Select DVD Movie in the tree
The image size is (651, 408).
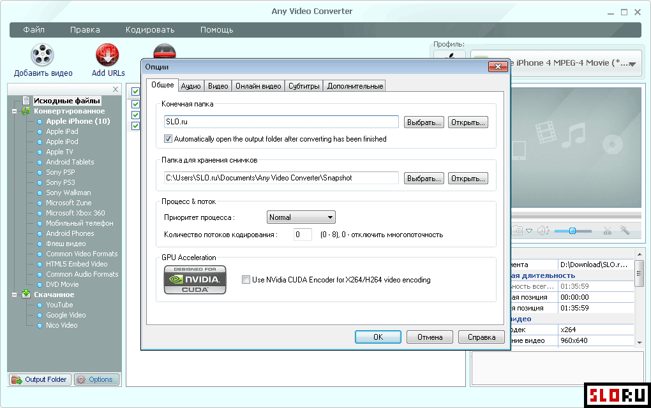pyautogui.click(x=63, y=284)
